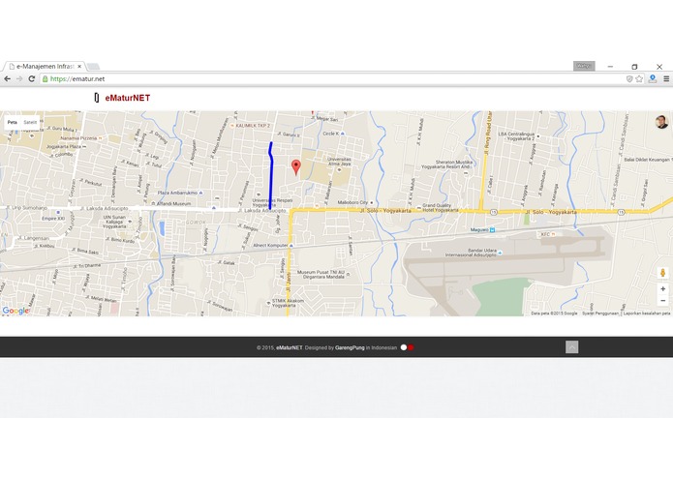Image resolution: width=673 pixels, height=478 pixels.
Task: Click Balai Diklat Keuangan label
Action: (647, 160)
